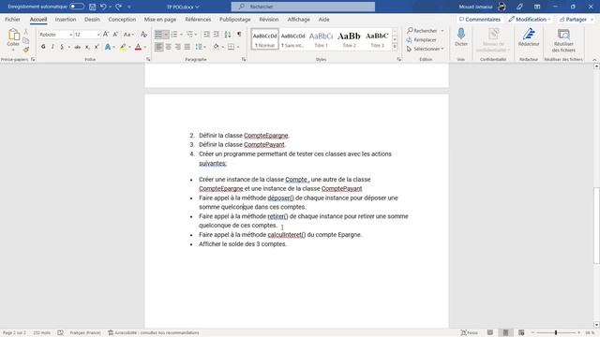This screenshot has width=600, height=337.
Task: Switch to the Références tab
Action: [198, 19]
